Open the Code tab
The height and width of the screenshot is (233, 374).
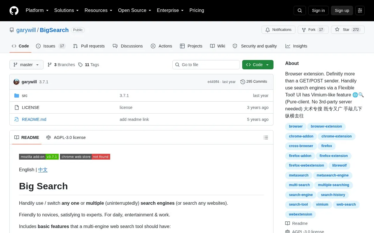coord(20,46)
